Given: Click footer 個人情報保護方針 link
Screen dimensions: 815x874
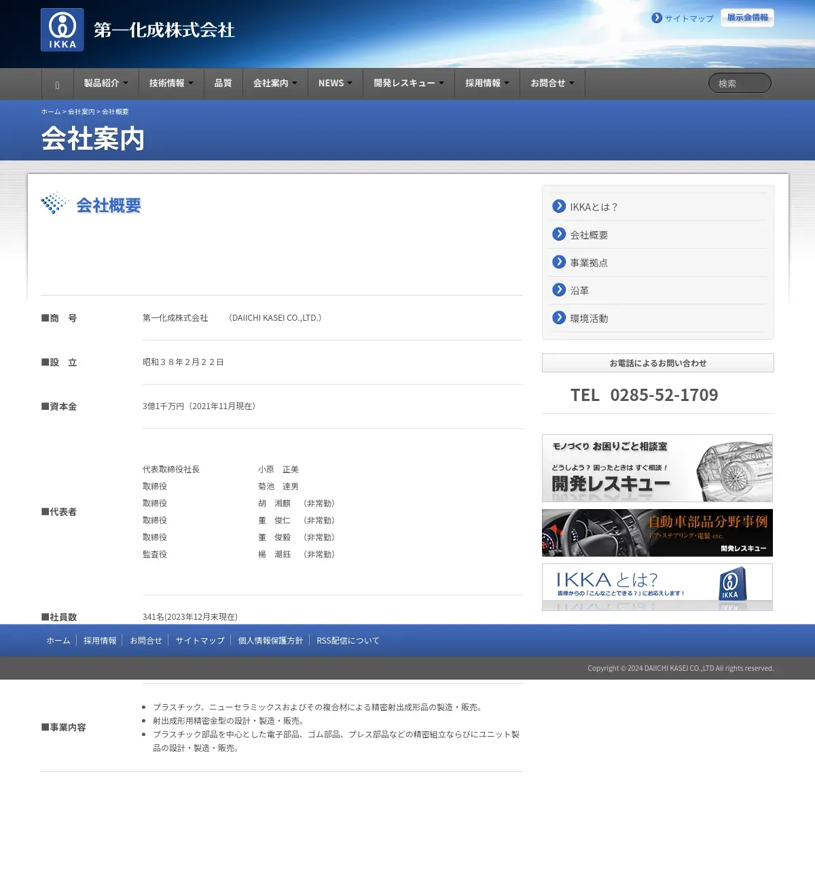Looking at the screenshot, I should (x=270, y=640).
